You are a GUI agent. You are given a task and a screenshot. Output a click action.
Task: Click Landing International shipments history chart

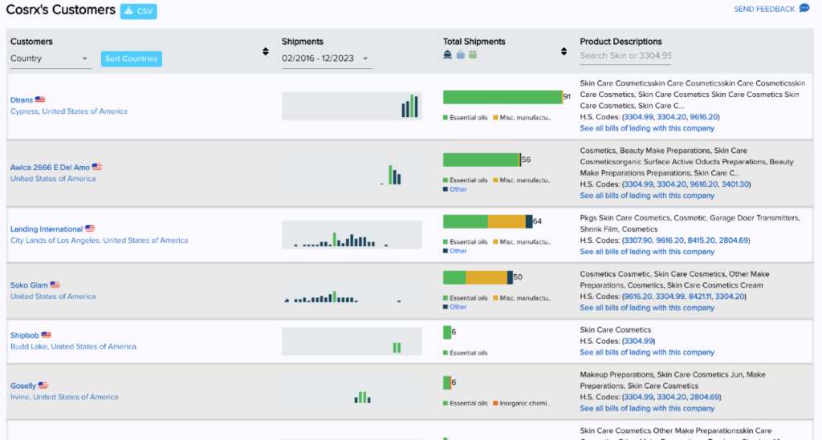coord(352,235)
